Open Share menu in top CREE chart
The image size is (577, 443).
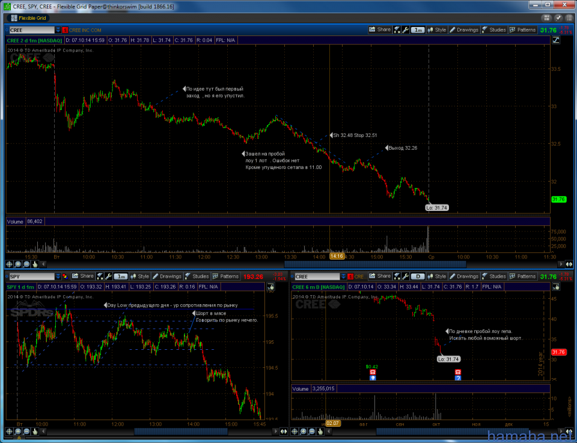click(x=380, y=30)
